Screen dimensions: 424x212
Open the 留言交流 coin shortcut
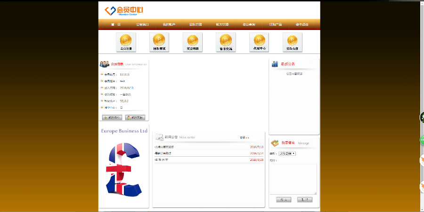tap(226, 42)
